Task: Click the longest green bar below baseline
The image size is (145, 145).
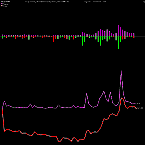Action: [x=118, y=43]
